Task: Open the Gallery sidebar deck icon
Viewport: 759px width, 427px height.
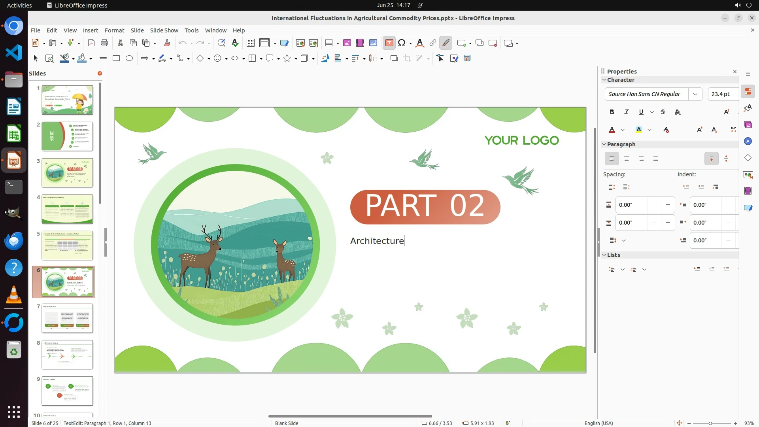Action: pyautogui.click(x=748, y=125)
